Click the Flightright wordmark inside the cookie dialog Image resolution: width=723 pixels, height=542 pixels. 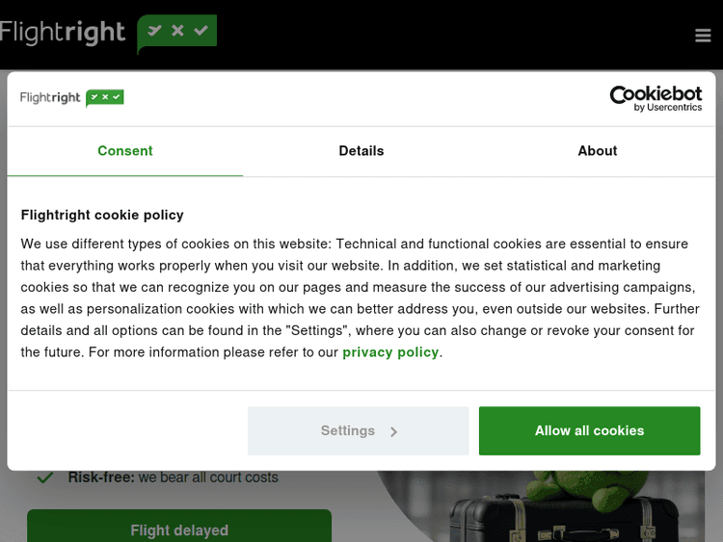click(x=50, y=97)
